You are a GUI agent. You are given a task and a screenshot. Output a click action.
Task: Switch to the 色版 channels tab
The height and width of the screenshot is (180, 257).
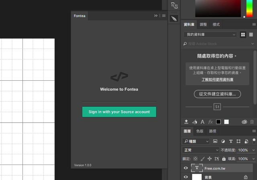point(200,131)
